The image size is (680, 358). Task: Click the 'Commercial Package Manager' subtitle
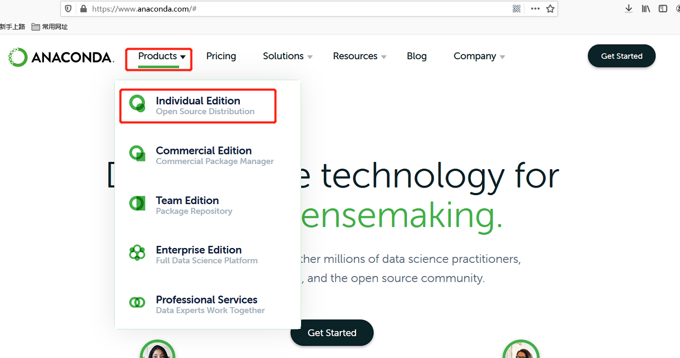pos(215,161)
